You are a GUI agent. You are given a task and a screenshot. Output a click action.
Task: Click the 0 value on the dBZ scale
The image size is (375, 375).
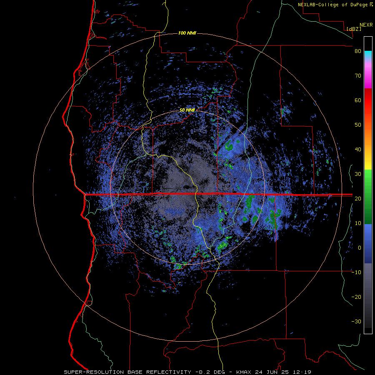point(360,248)
